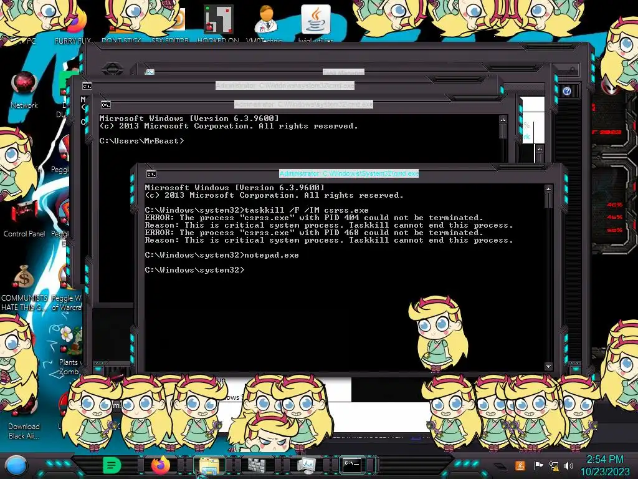This screenshot has width=638, height=479.
Task: Click the Task Manager window's title bar icon
Action: tap(150, 72)
